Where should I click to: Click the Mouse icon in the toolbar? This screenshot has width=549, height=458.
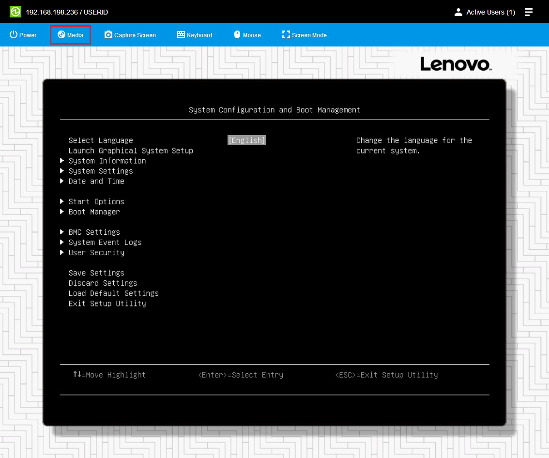tap(237, 34)
